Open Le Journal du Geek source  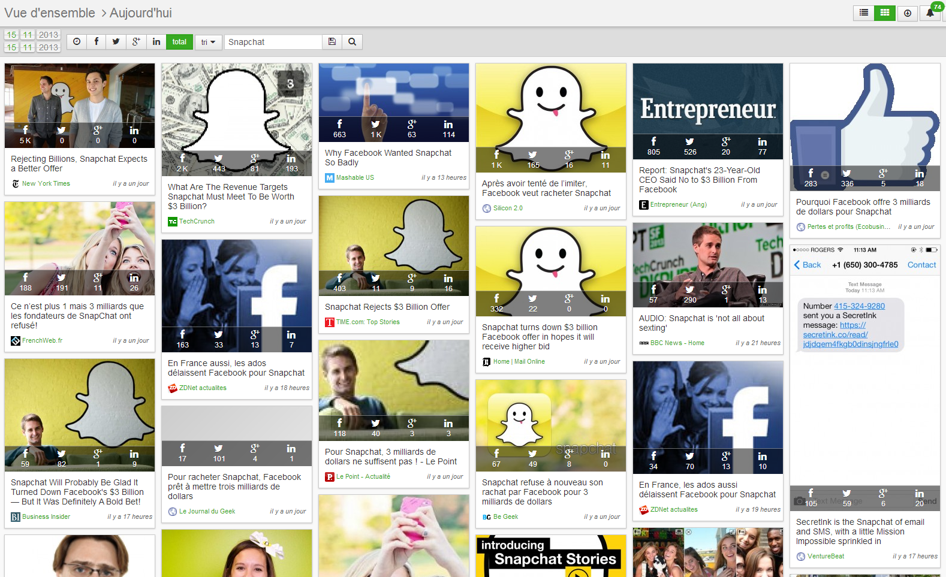click(x=207, y=511)
